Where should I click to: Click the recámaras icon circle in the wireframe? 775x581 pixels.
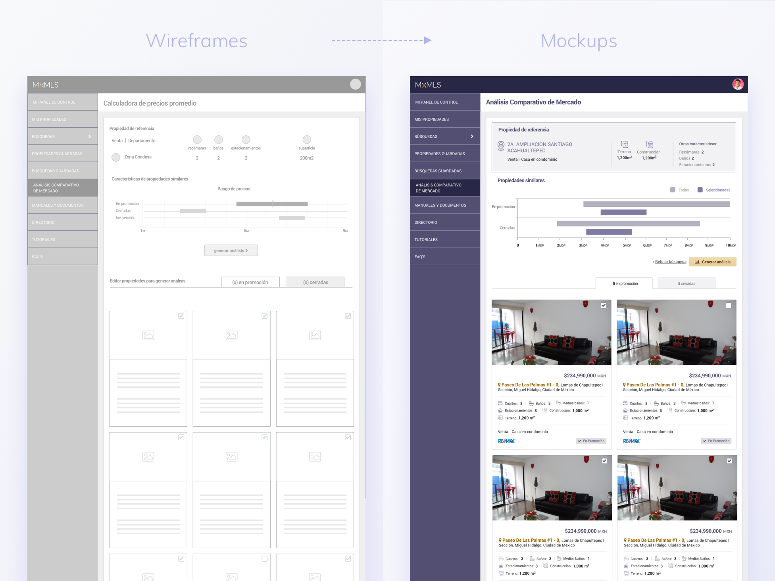pos(197,140)
